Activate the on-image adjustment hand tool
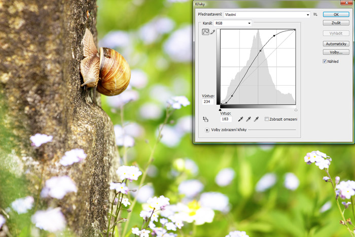The image size is (355, 237). tap(205, 119)
